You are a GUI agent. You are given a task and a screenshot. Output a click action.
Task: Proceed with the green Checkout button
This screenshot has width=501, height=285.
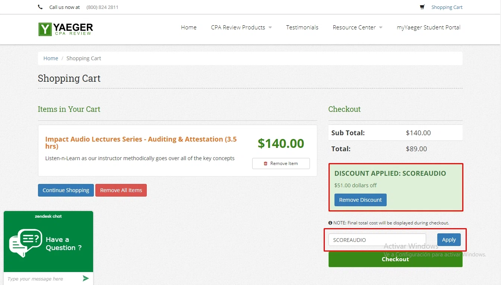(395, 259)
